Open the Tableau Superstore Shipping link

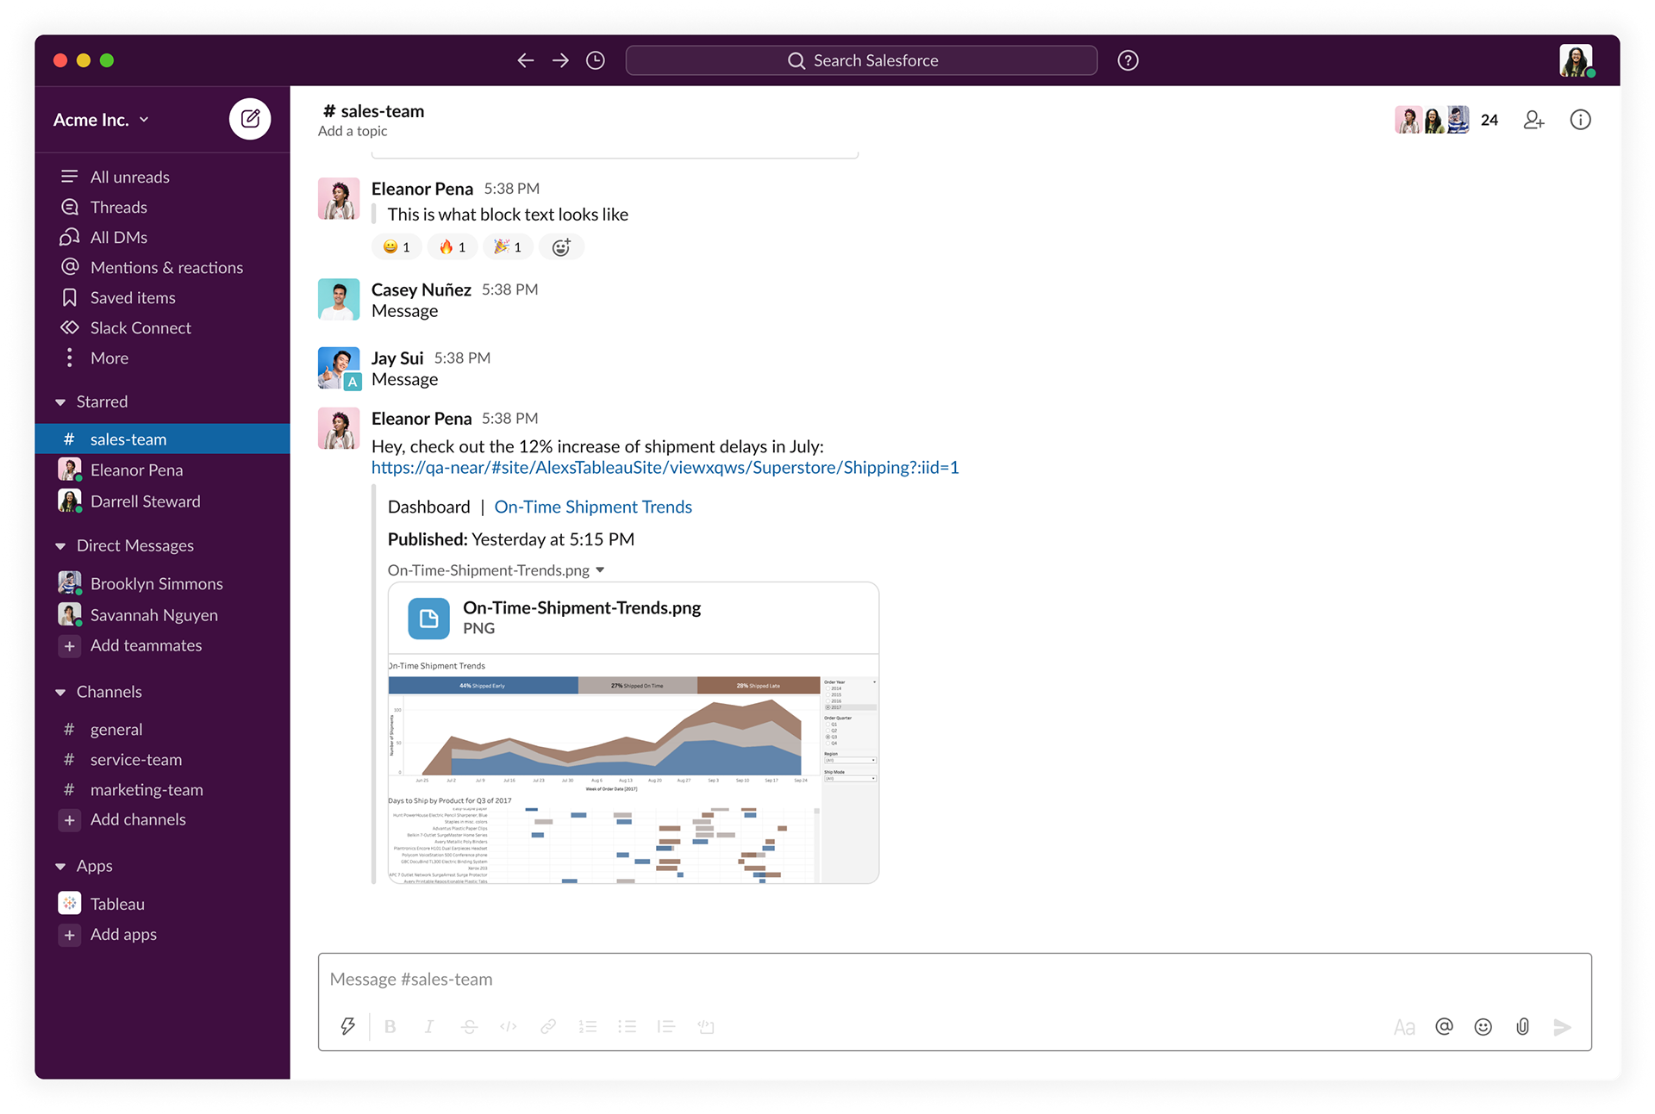point(665,467)
